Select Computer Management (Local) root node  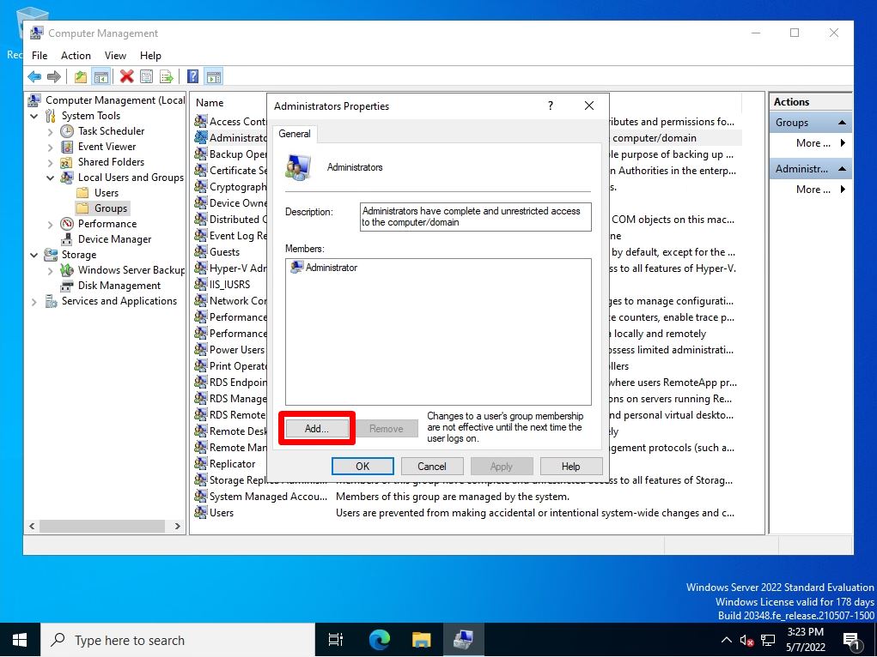click(x=107, y=100)
